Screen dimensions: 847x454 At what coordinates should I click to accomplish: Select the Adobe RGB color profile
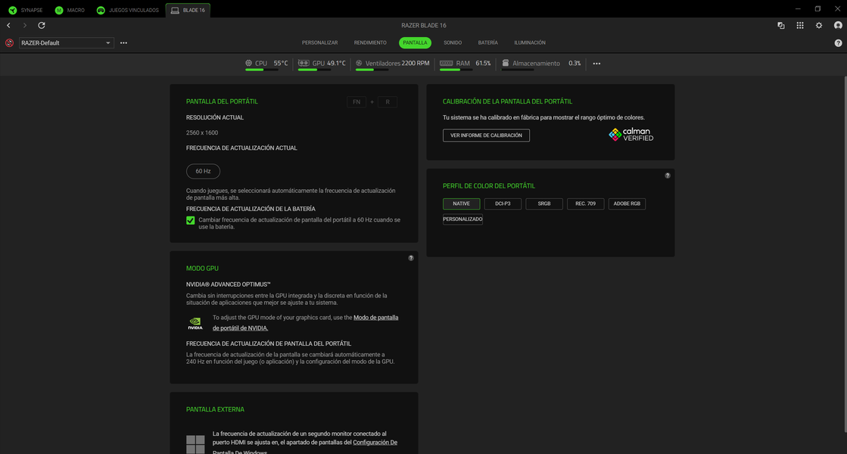click(627, 204)
